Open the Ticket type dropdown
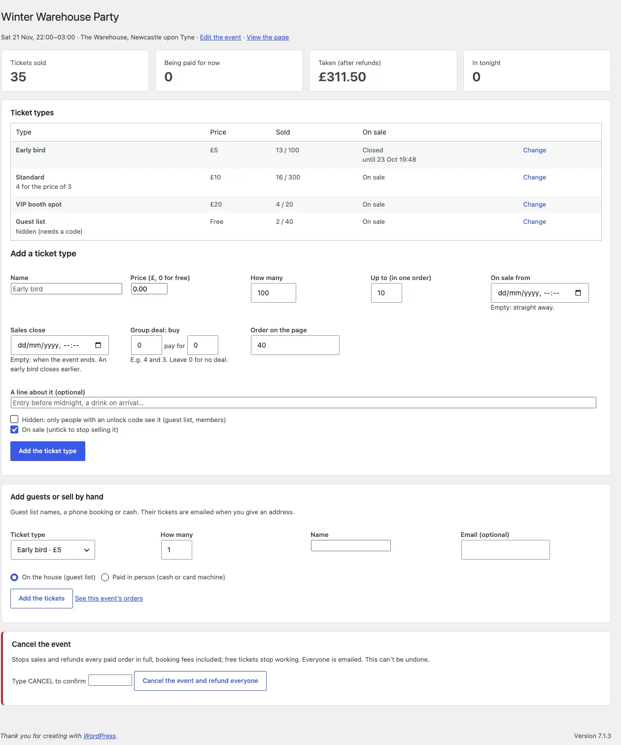Image resolution: width=621 pixels, height=745 pixels. (x=53, y=550)
